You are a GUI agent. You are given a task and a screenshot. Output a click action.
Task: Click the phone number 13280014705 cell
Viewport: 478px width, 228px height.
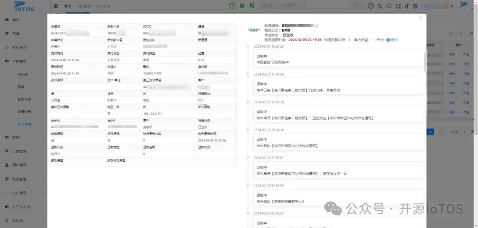pos(152,73)
